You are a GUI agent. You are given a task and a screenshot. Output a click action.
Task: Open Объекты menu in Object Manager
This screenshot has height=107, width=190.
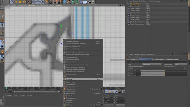pyautogui.click(x=146, y=1)
